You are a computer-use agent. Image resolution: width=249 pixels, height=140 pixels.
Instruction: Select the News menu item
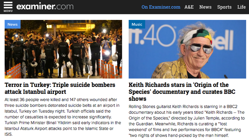(205, 7)
